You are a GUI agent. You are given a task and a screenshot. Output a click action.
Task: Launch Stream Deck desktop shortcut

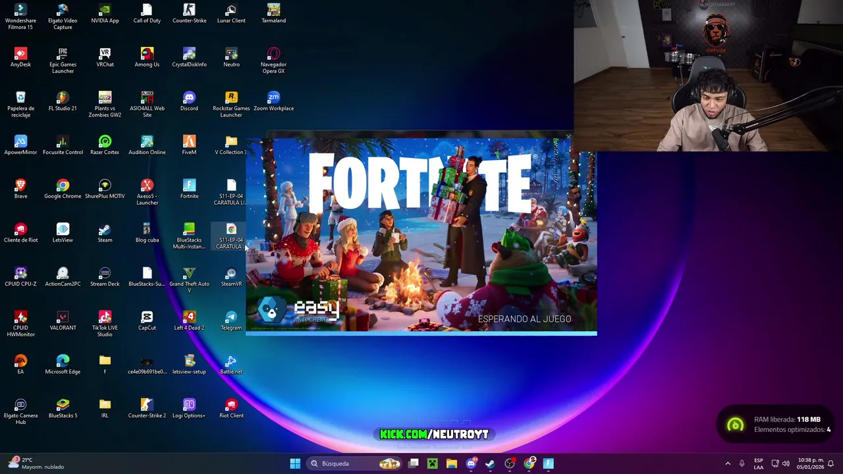click(x=105, y=277)
